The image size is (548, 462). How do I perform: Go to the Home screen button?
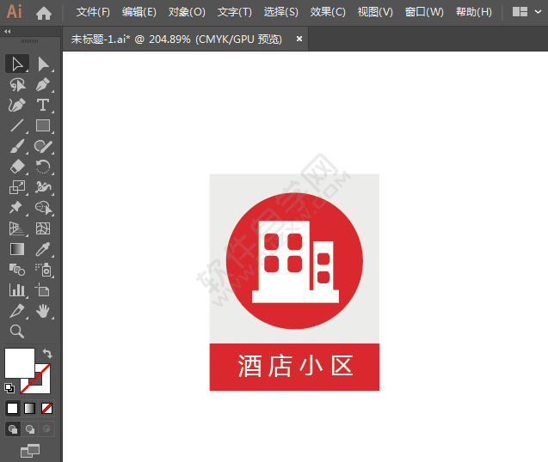pyautogui.click(x=44, y=13)
